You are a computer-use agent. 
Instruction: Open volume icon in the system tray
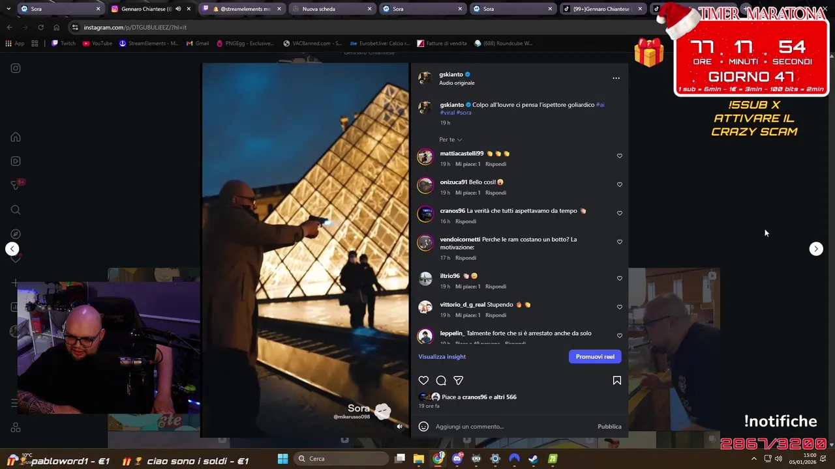tap(778, 459)
